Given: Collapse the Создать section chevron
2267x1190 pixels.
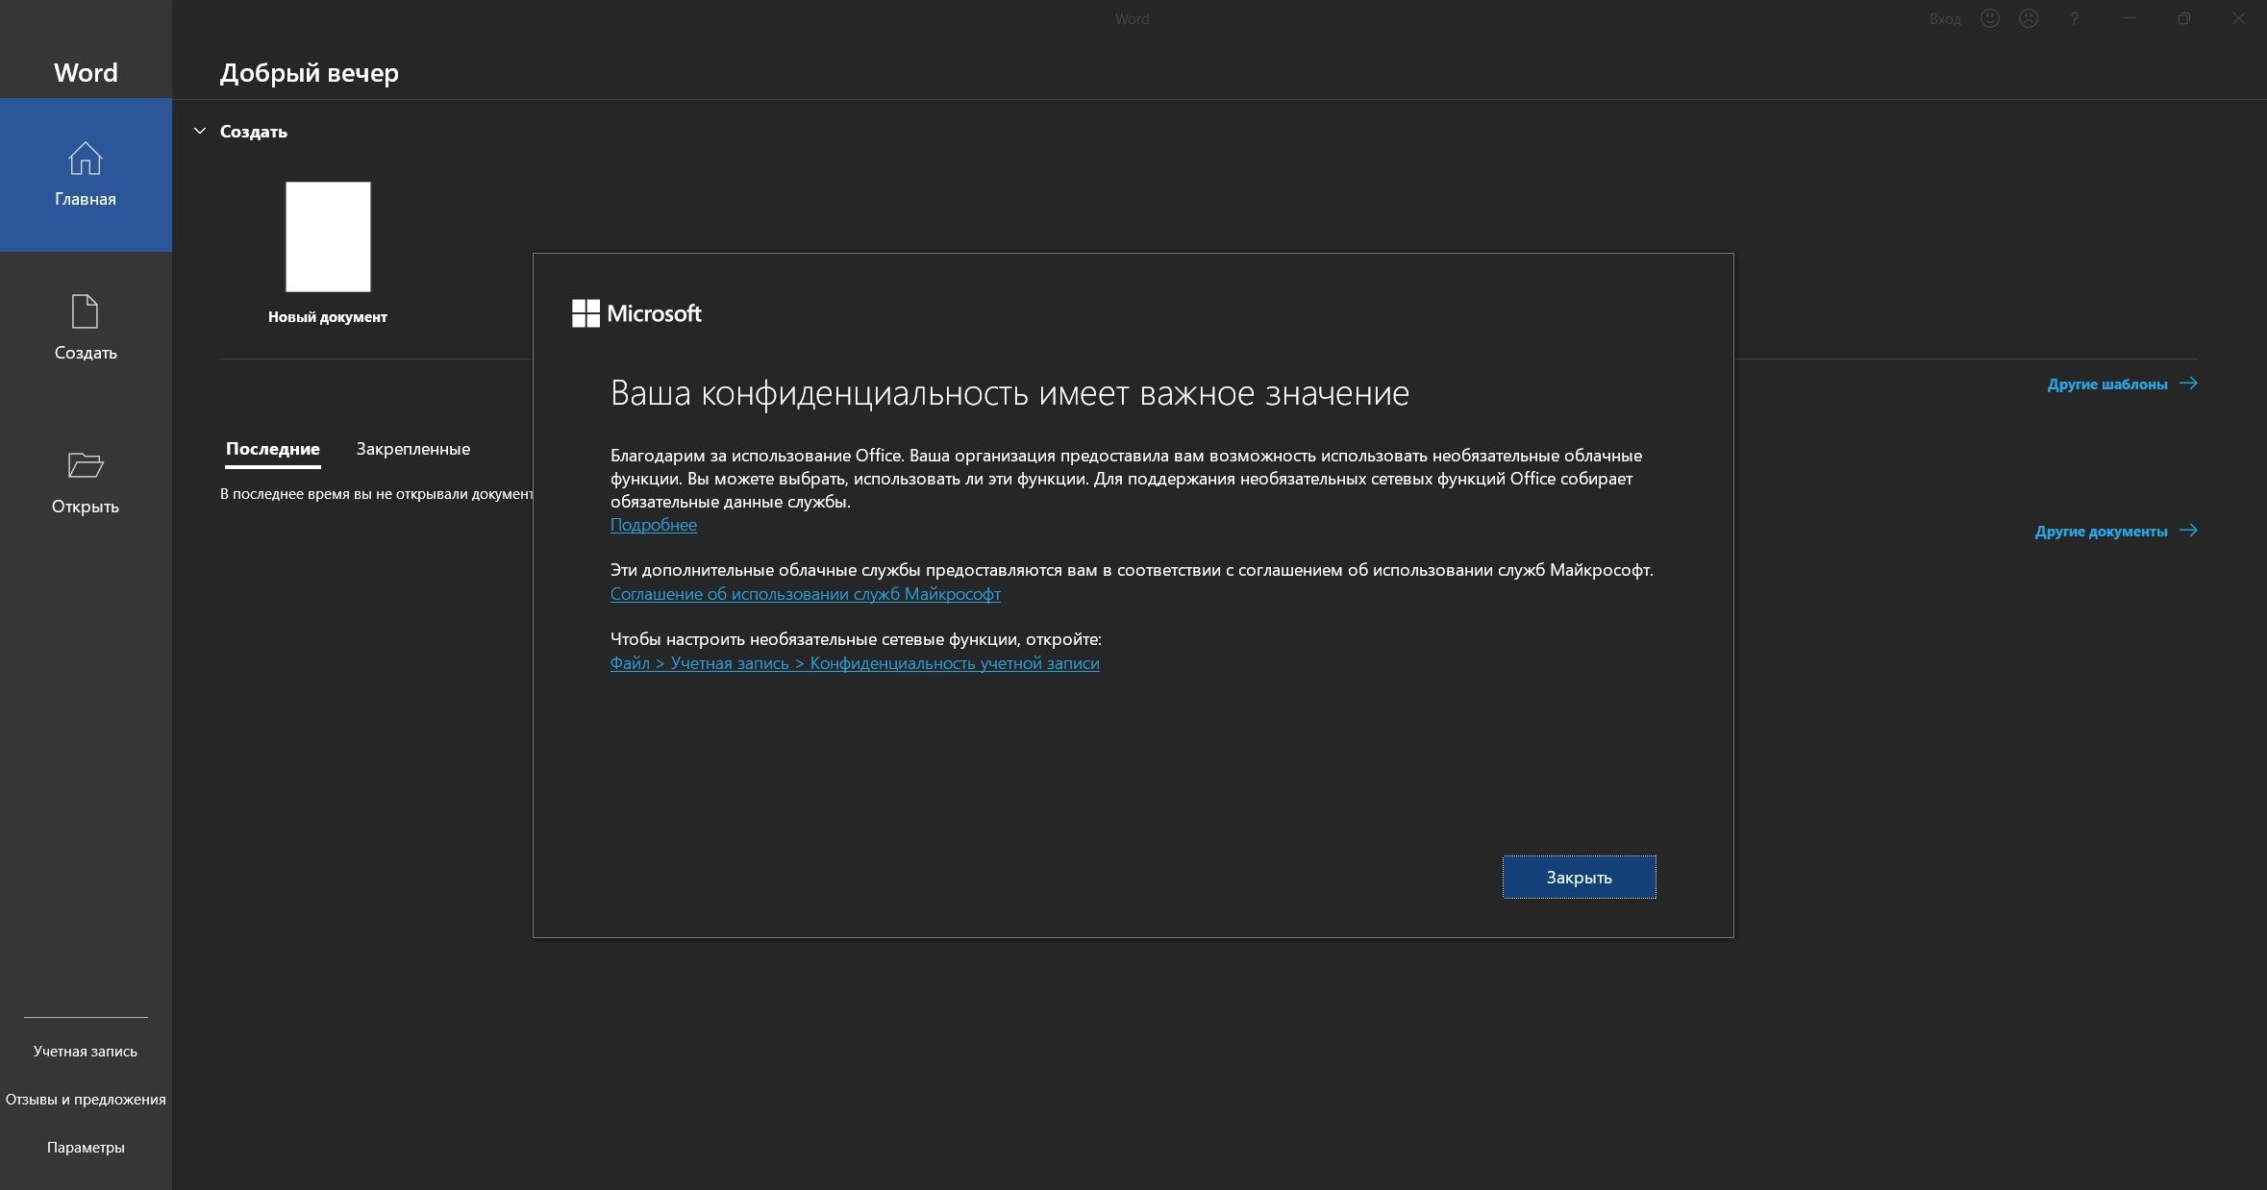Looking at the screenshot, I should click(200, 131).
